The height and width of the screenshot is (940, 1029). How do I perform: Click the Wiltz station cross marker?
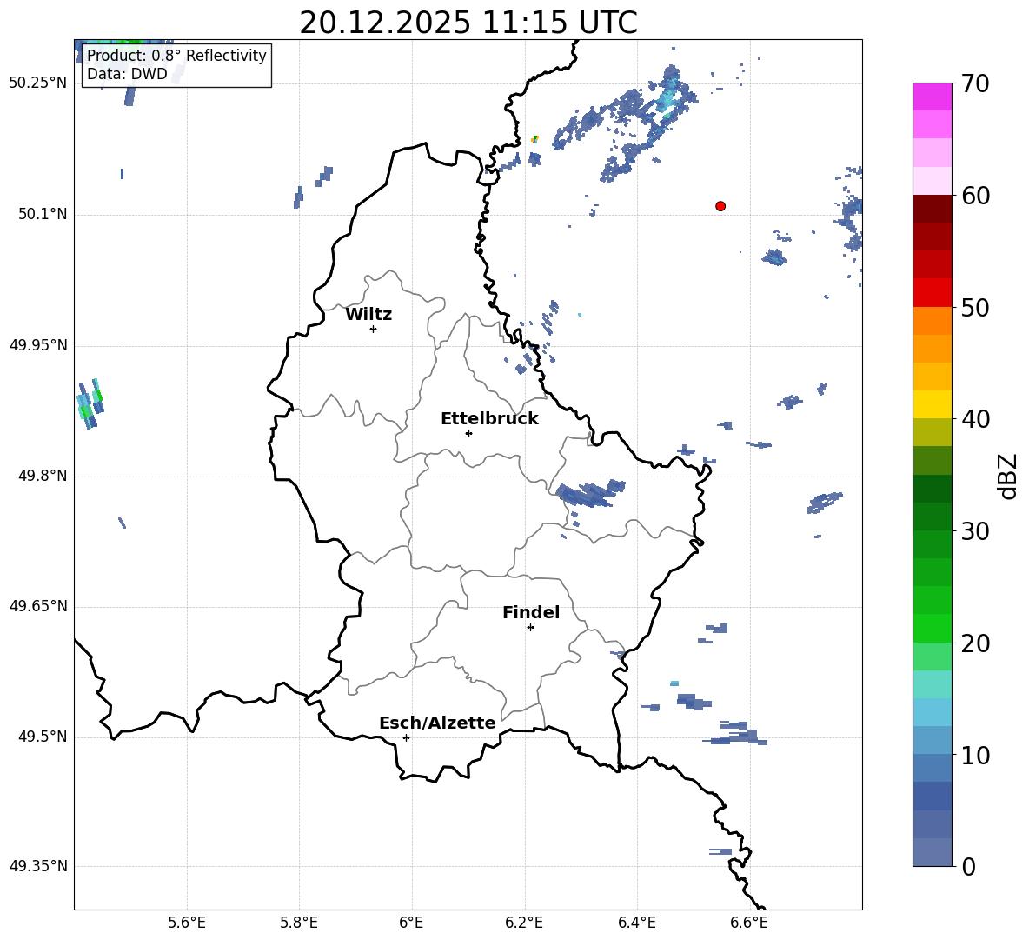[374, 329]
